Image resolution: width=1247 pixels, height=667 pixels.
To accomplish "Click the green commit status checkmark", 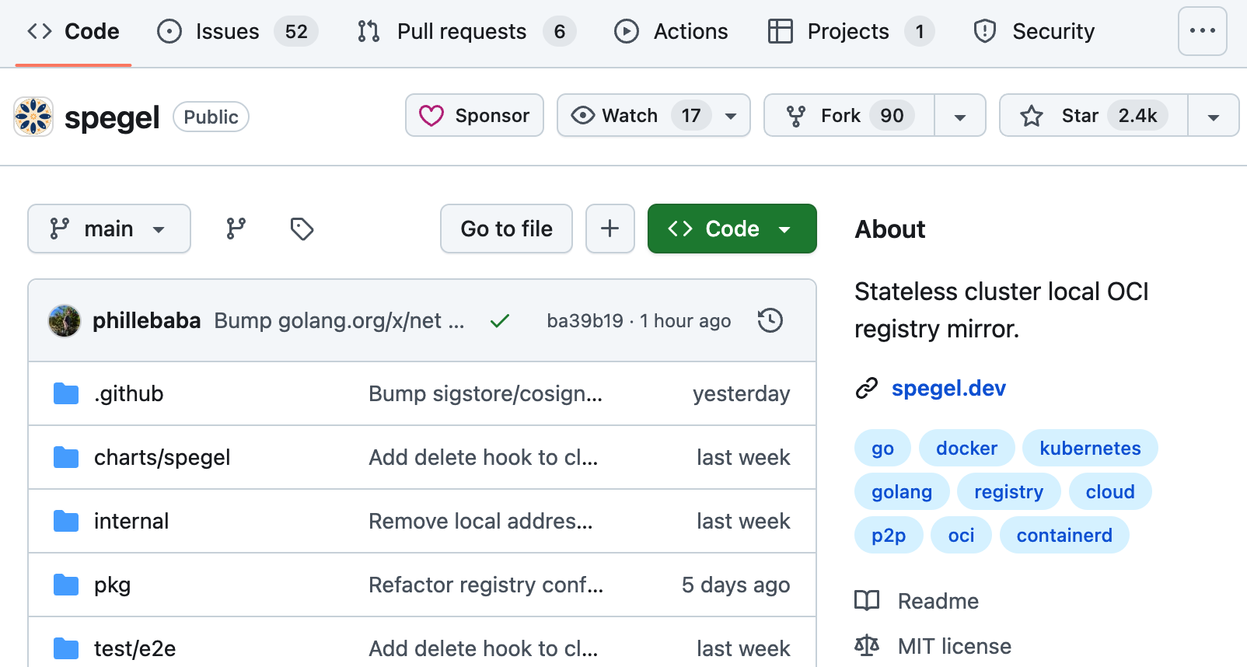I will [x=500, y=320].
